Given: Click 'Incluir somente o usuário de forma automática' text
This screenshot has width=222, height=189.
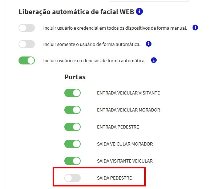Looking at the screenshot, I should pyautogui.click(x=92, y=44).
